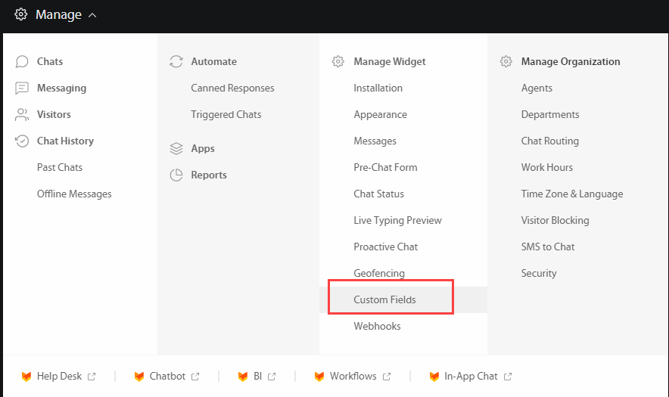Go to Offline Messages
The height and width of the screenshot is (397, 669).
coord(74,194)
